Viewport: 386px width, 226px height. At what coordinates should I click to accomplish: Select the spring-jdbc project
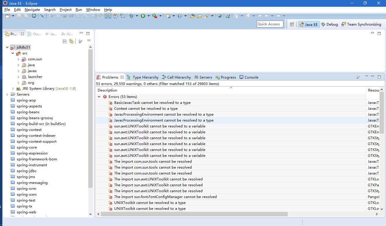click(x=26, y=171)
